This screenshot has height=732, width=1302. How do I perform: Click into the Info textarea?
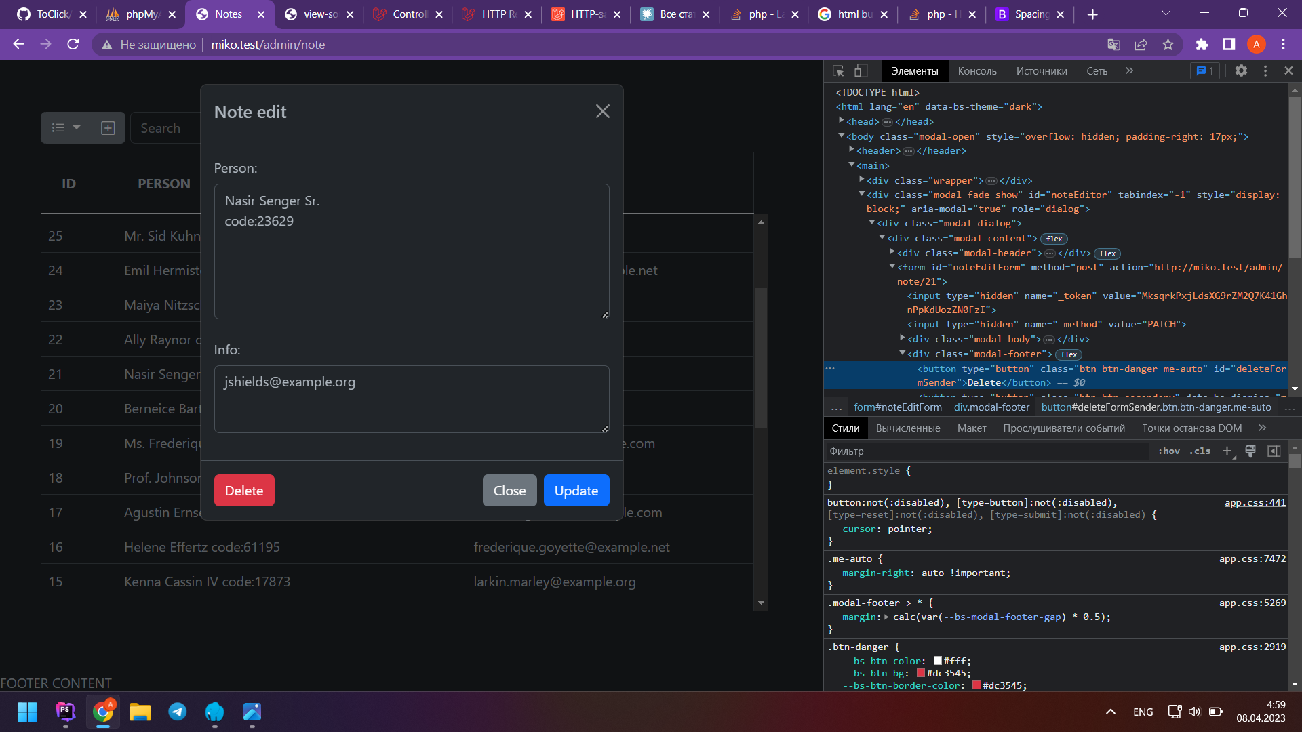point(411,399)
